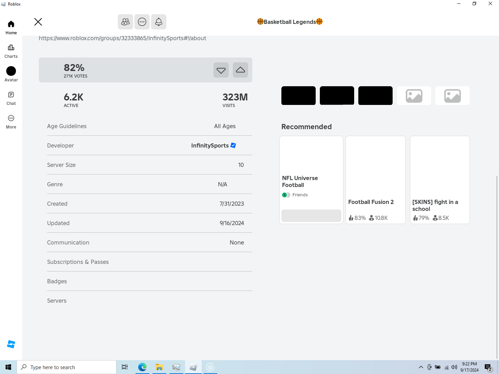Click the Created date 7/31/2023
The height and width of the screenshot is (374, 499).
pos(232,204)
